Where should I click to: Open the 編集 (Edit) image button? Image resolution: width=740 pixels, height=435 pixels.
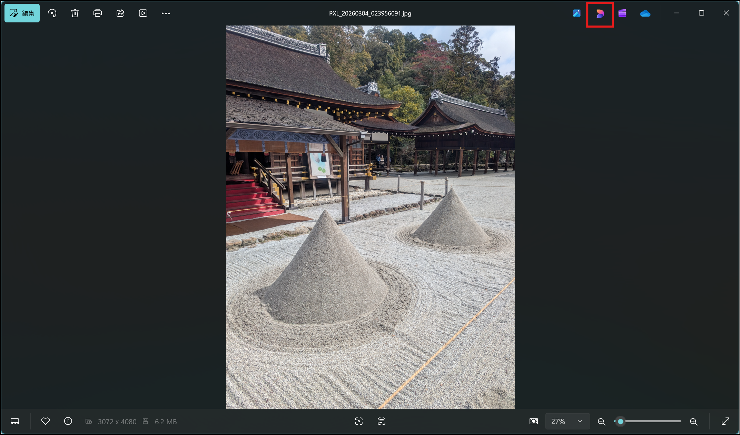22,13
